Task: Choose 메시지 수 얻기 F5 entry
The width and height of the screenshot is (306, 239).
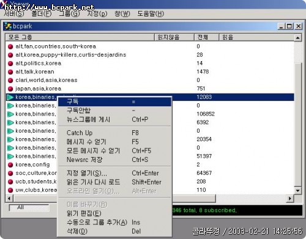Action: point(114,142)
